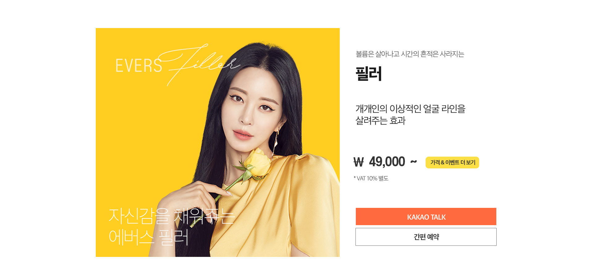Click the 에버스 필러 text line in banner
Image resolution: width=593 pixels, height=268 pixels.
pyautogui.click(x=149, y=237)
